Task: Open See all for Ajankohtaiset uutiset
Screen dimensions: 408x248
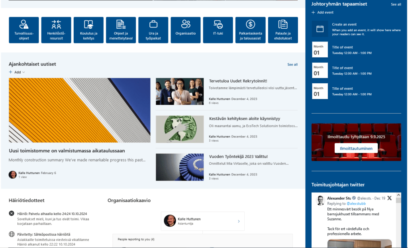Action: (x=292, y=64)
